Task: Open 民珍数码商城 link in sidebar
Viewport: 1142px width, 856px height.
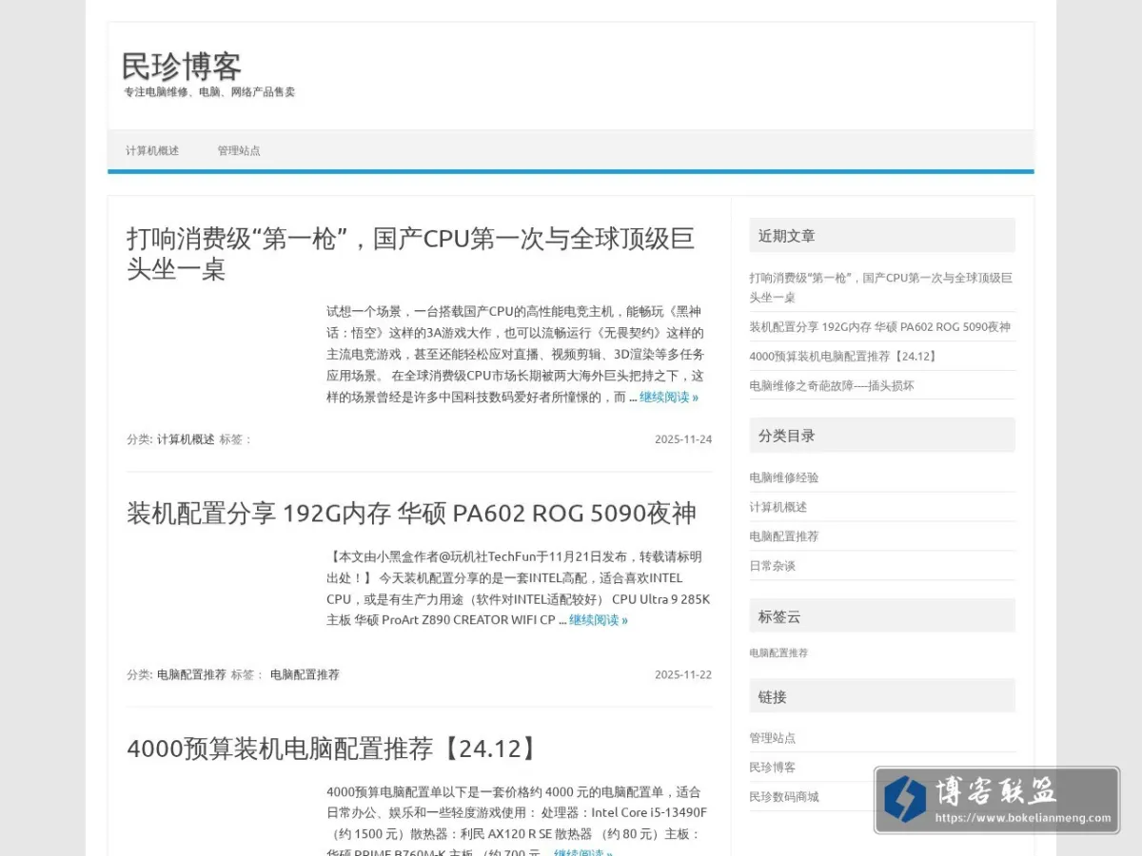Action: 784,797
